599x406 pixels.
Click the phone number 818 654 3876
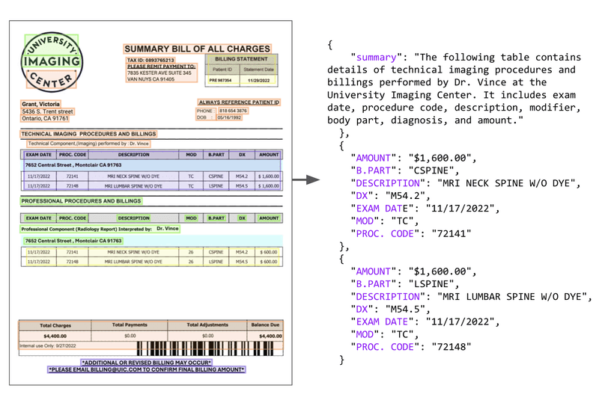(x=233, y=110)
